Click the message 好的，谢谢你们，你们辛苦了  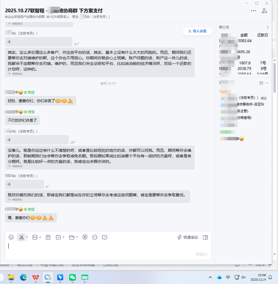click(x=40, y=101)
